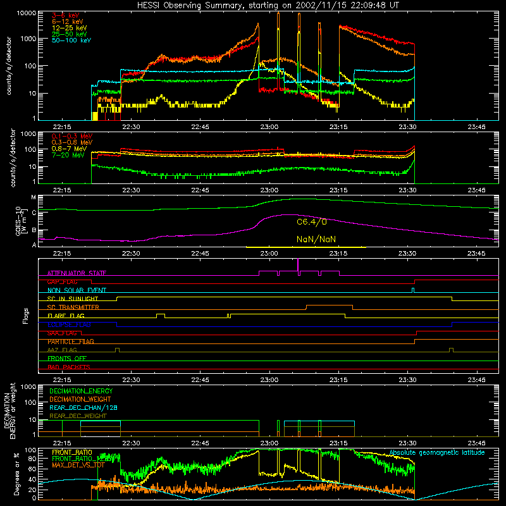Select the PARTICLE_FLAG label
This screenshot has height=506, width=506.
pyautogui.click(x=71, y=342)
